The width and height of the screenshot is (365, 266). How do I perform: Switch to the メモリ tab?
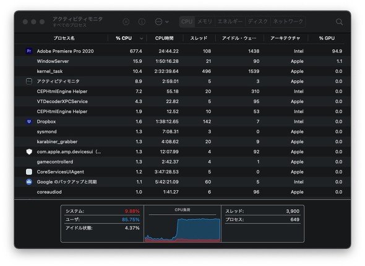click(205, 22)
